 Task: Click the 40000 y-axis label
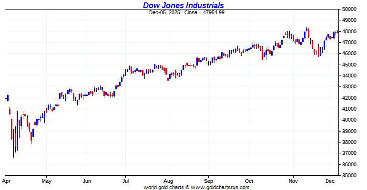point(349,120)
